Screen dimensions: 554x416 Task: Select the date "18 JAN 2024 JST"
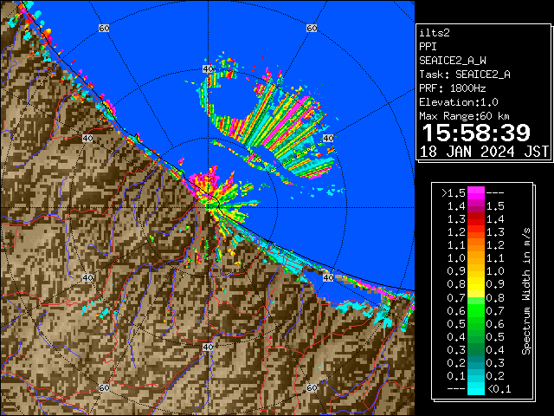point(484,152)
